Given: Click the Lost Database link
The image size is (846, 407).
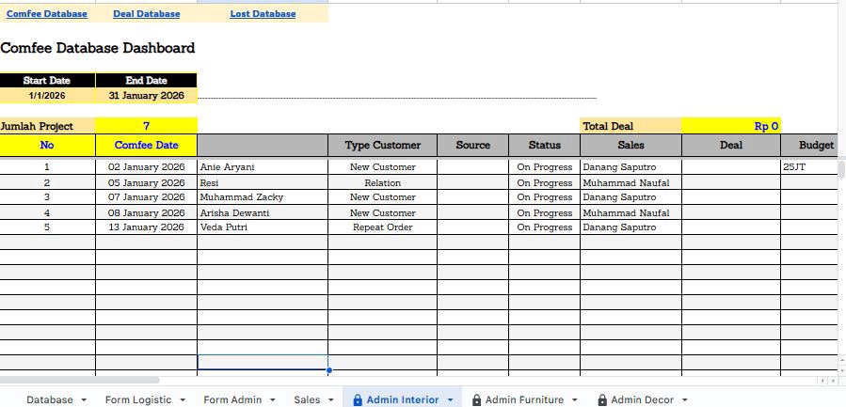Looking at the screenshot, I should [x=263, y=14].
